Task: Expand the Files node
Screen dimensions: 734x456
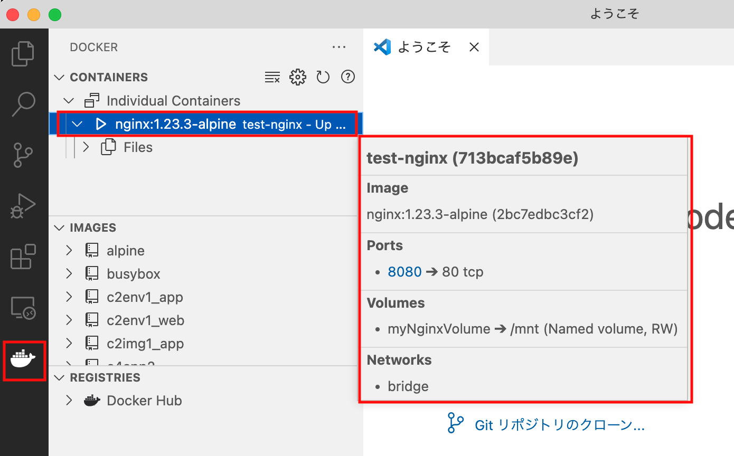Action: click(87, 147)
